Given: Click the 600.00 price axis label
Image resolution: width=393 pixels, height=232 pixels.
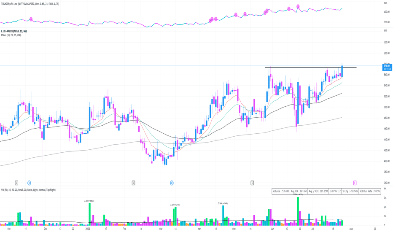Looking at the screenshot, I should pos(387,53).
